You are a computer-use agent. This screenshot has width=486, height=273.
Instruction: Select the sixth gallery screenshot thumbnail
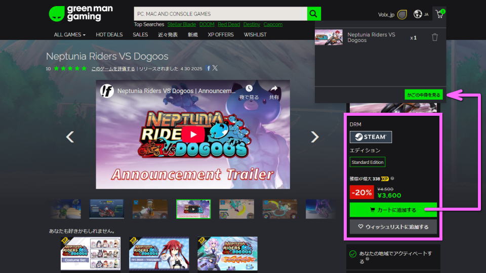279,209
